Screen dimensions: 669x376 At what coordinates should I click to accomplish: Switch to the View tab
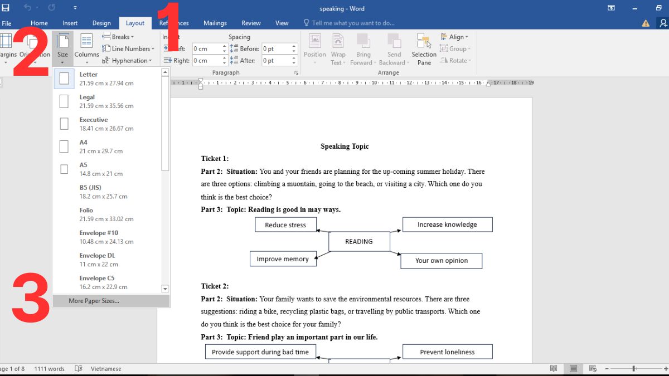282,23
